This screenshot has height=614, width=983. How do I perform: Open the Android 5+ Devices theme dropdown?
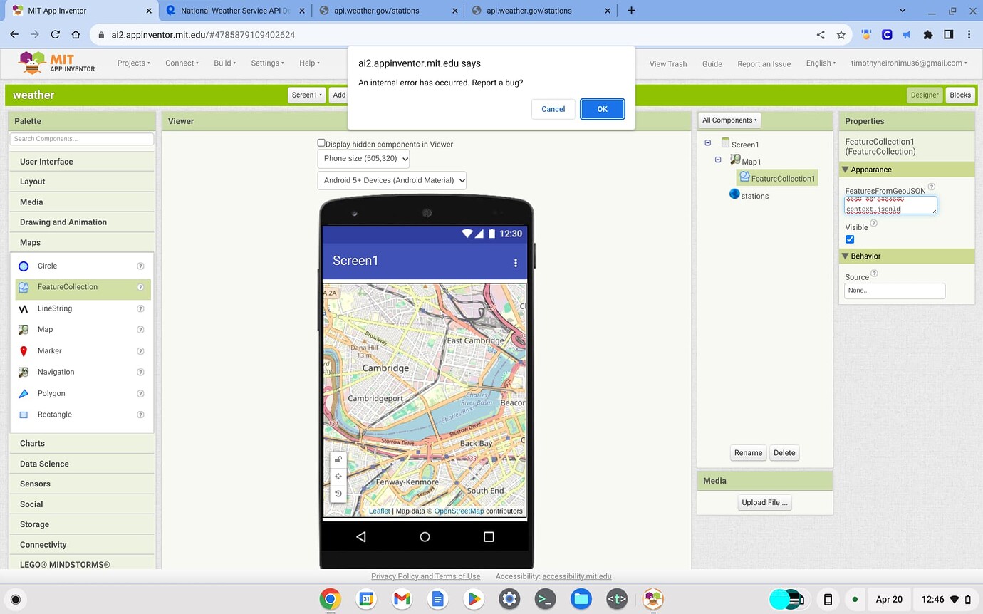click(391, 180)
